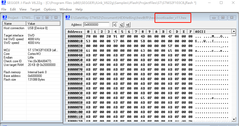Click the Value column header in Project panel
Image resolution: width=239 pixels, height=126 pixels.
pos(43,23)
